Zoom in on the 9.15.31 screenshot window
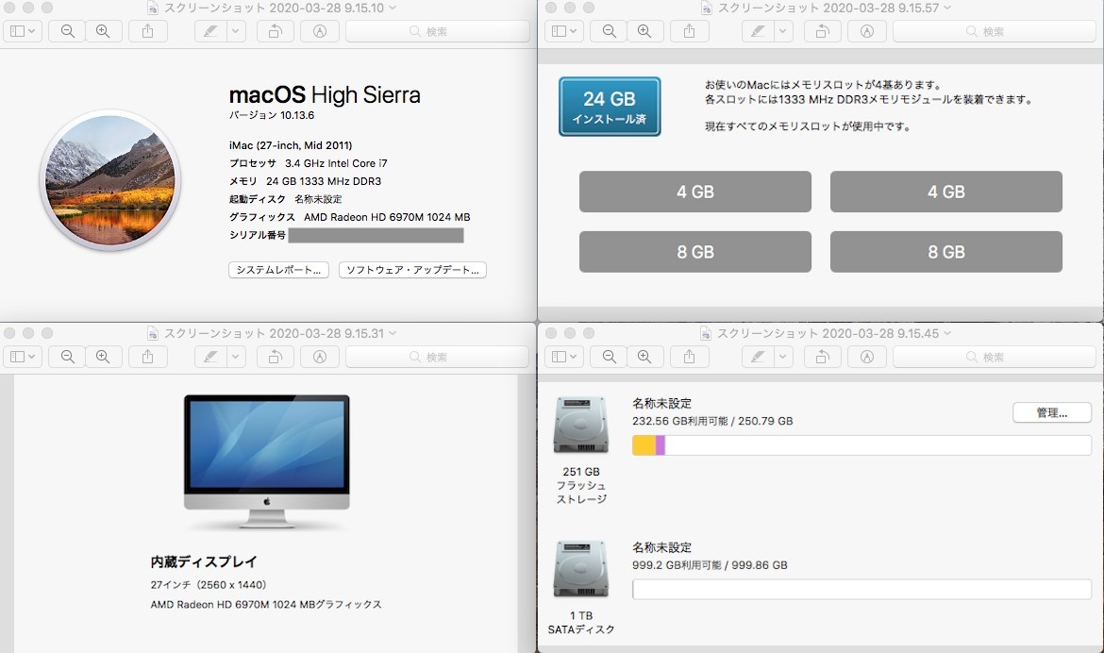This screenshot has width=1104, height=653. pyautogui.click(x=103, y=357)
